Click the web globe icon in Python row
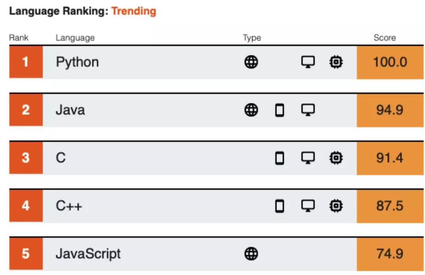The width and height of the screenshot is (425, 275). coord(251,62)
